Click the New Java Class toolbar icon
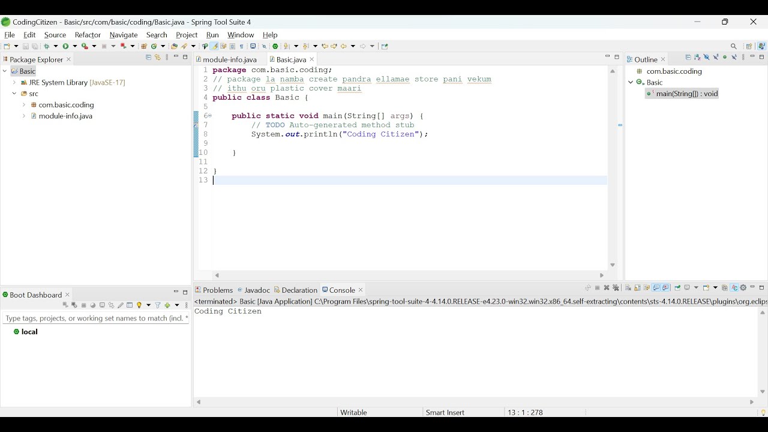Screen dimensions: 768x432 154,46
